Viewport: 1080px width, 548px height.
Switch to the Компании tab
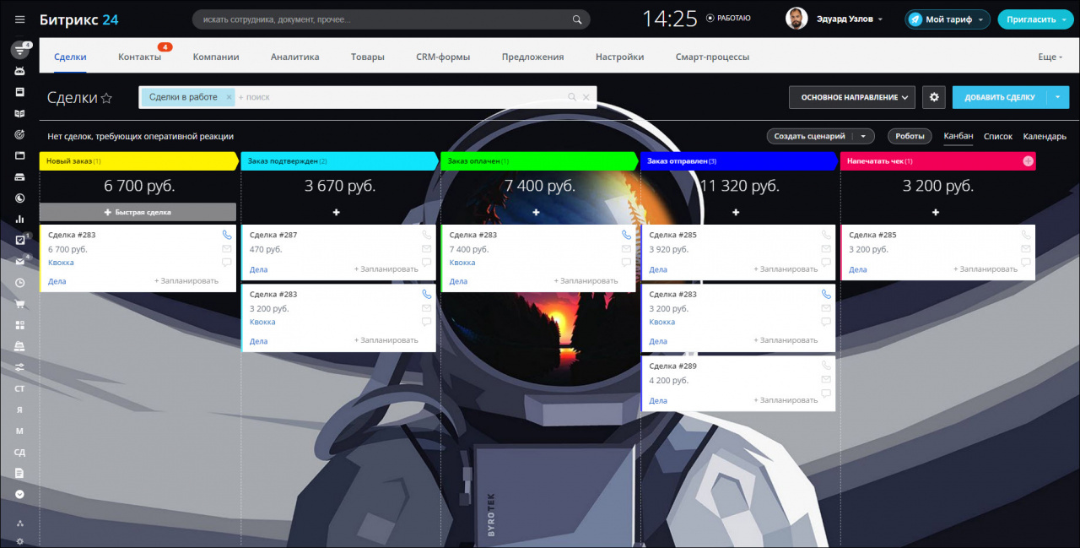(x=216, y=57)
